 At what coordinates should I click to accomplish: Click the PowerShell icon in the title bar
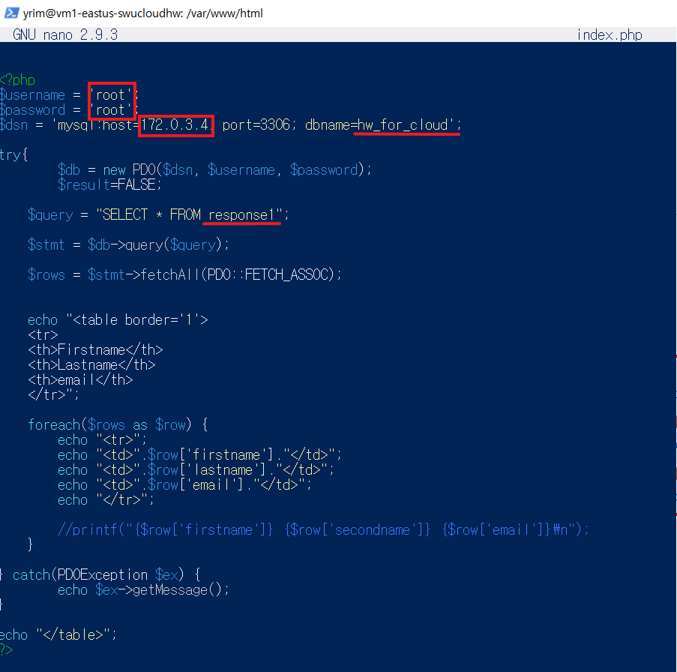point(11,13)
